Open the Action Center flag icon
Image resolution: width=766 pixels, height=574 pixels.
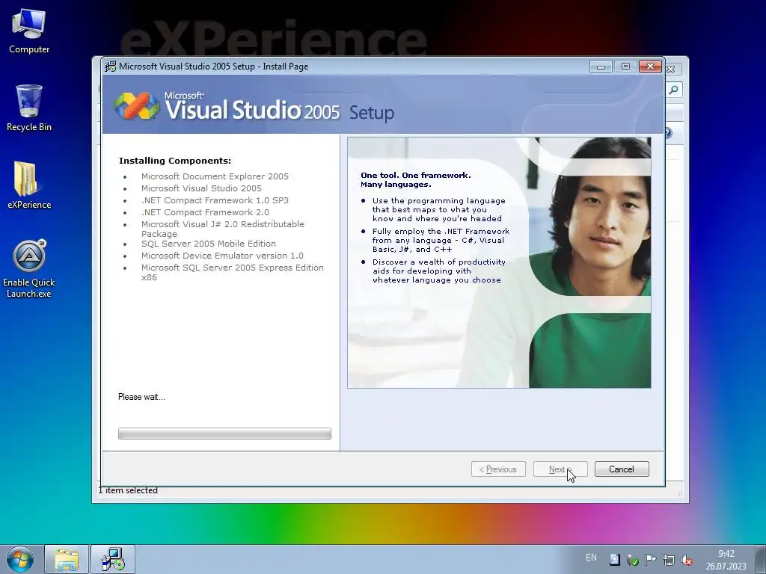(650, 560)
